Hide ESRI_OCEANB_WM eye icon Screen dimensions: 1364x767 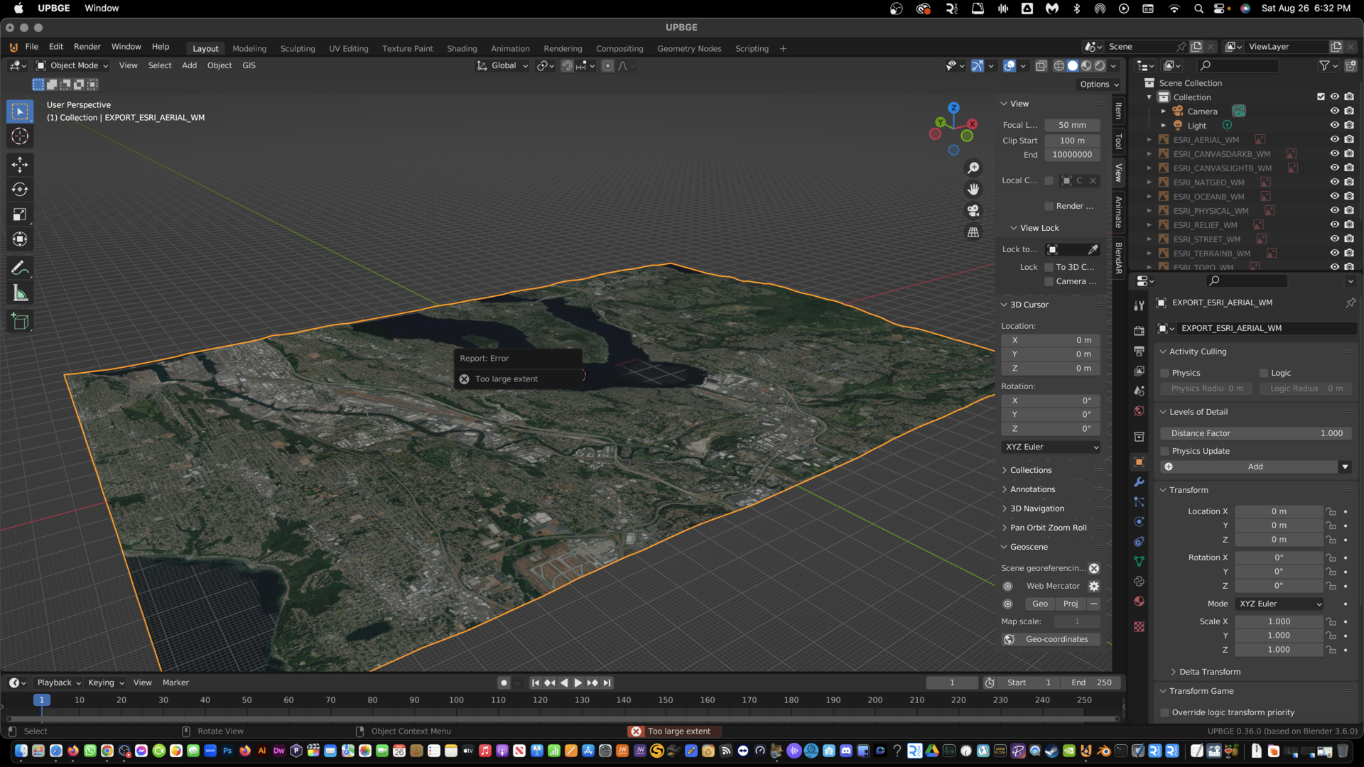tap(1335, 196)
